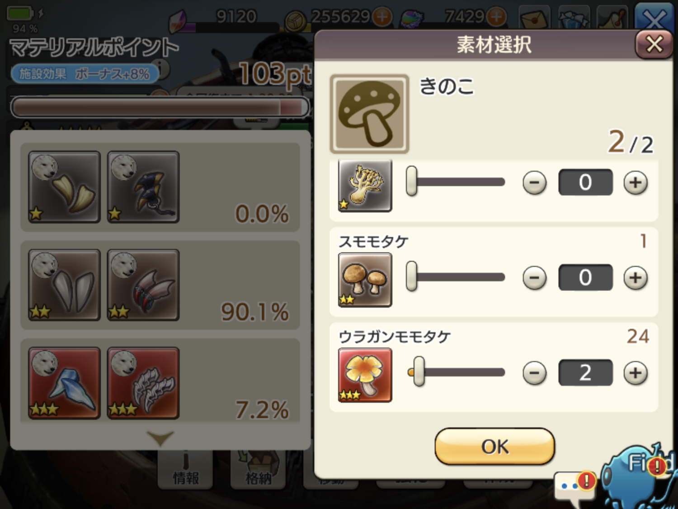Confirm material selection with OK button
The image size is (678, 509).
(x=495, y=447)
